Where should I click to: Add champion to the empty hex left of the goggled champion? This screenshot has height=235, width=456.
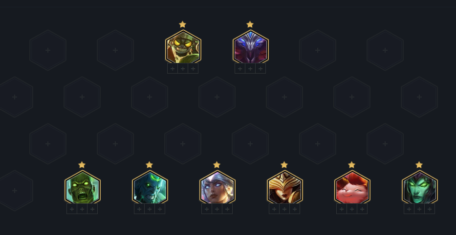tap(115, 50)
